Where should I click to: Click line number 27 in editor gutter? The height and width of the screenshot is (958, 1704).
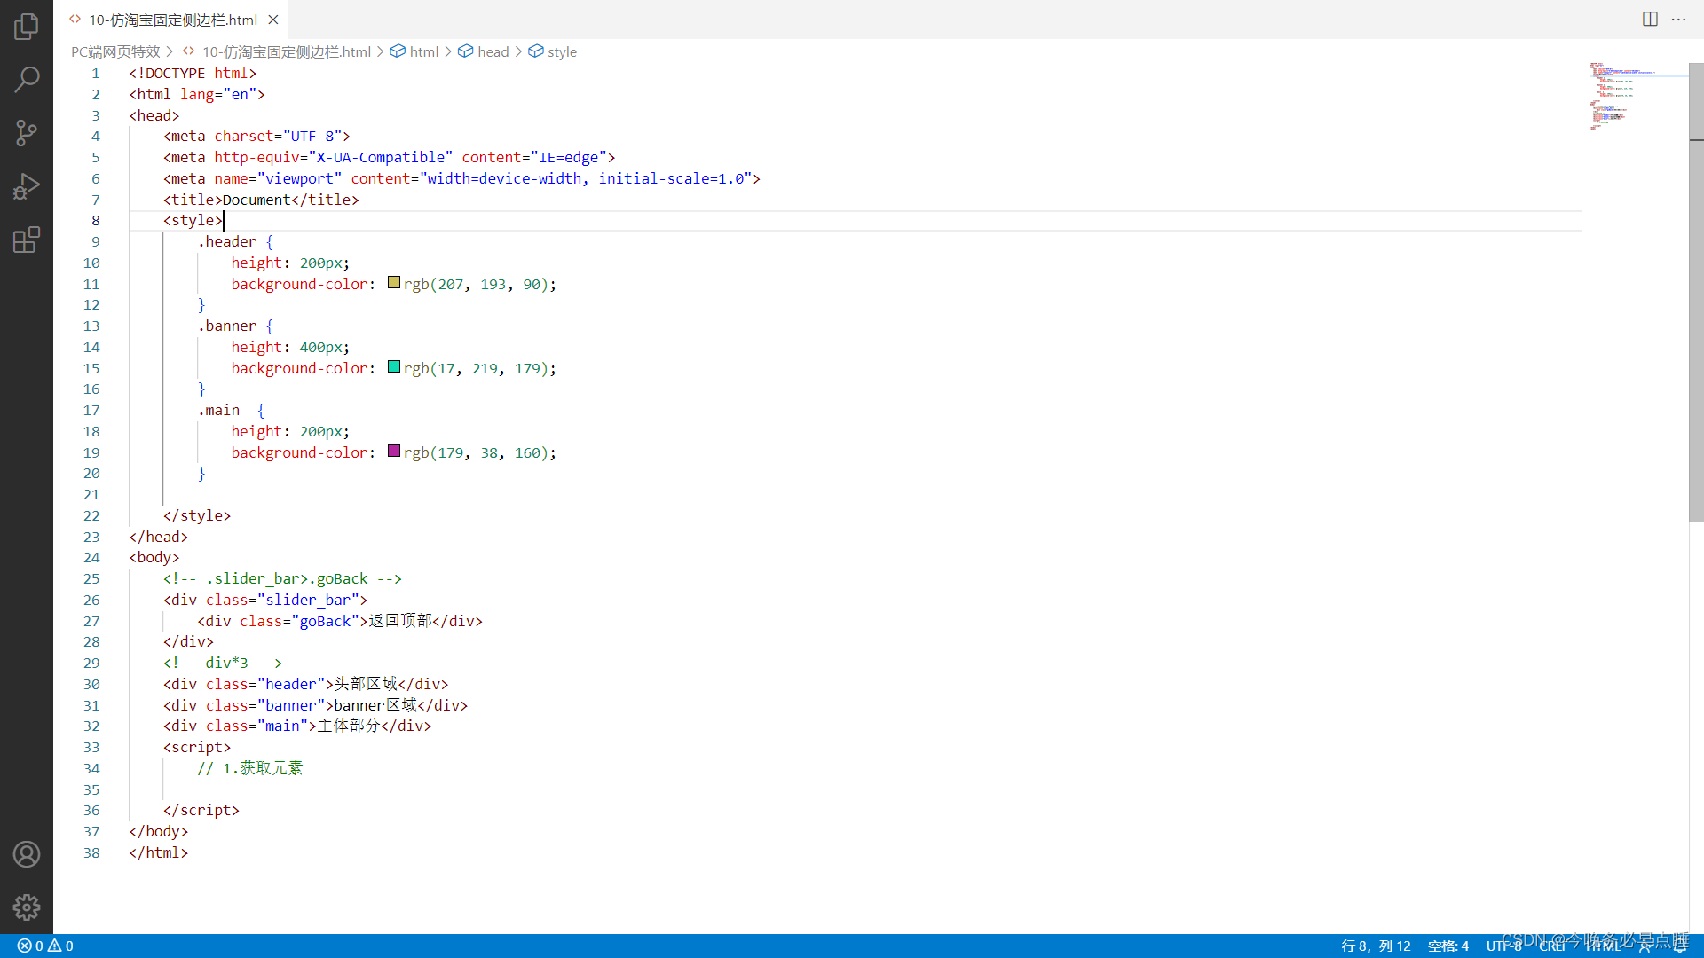[x=91, y=620]
